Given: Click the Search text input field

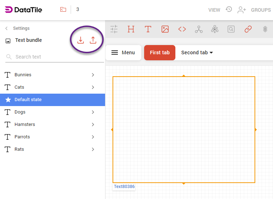Looking at the screenshot, I should 57,57.
